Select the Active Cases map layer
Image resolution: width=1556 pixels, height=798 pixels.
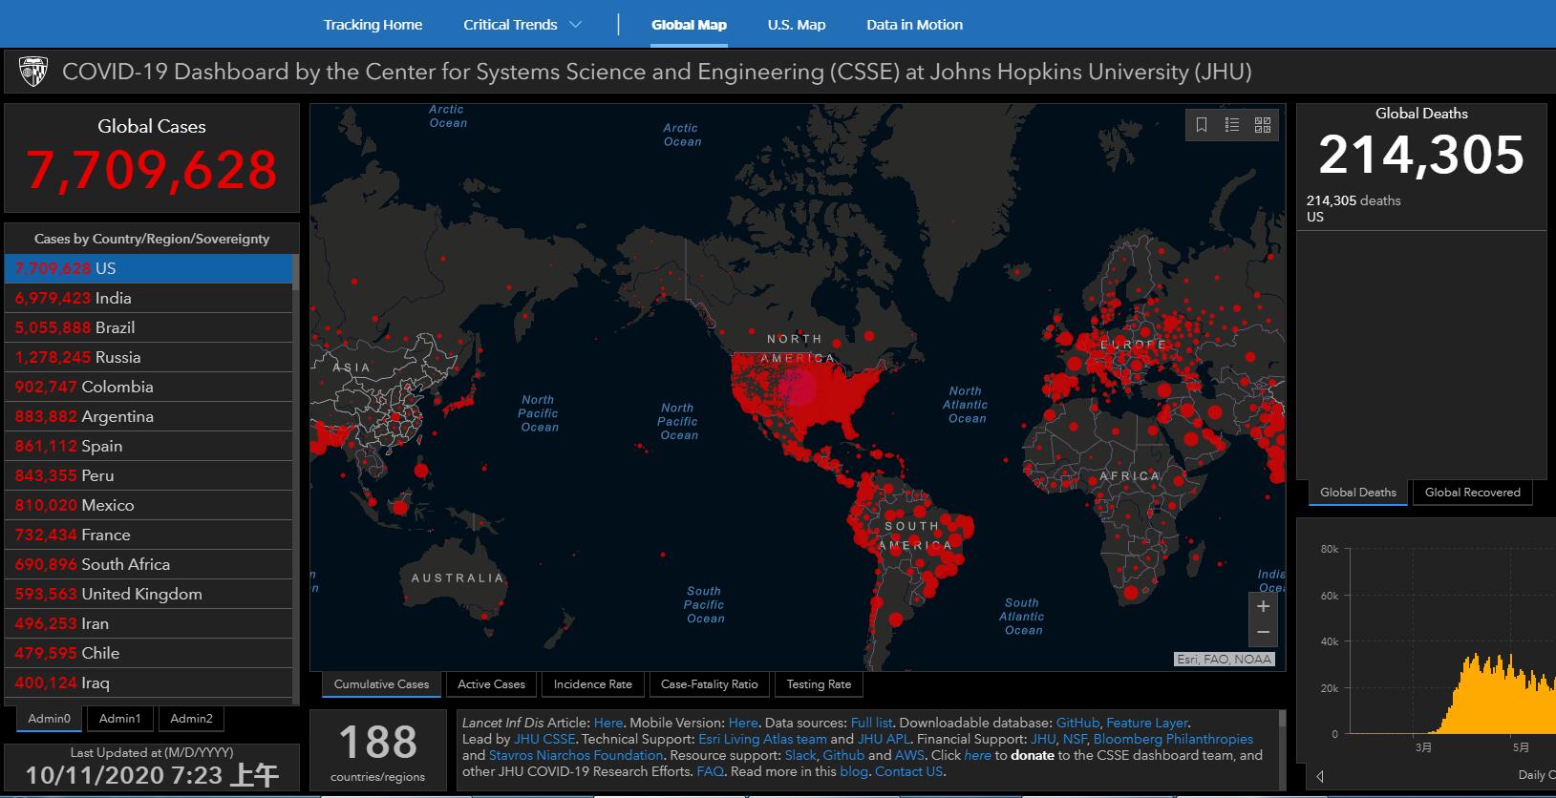(491, 684)
